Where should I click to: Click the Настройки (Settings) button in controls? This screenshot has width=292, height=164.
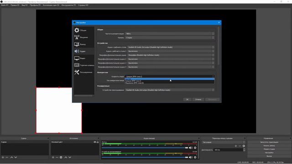(269, 153)
